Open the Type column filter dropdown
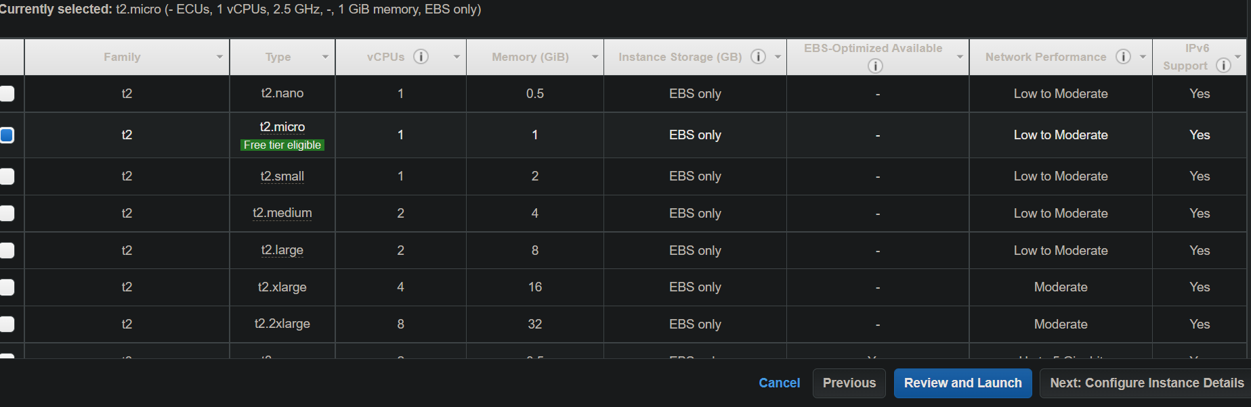The width and height of the screenshot is (1251, 407). [x=325, y=57]
